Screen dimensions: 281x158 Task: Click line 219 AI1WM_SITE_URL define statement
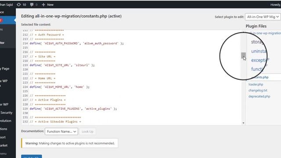pyautogui.click(x=62, y=65)
